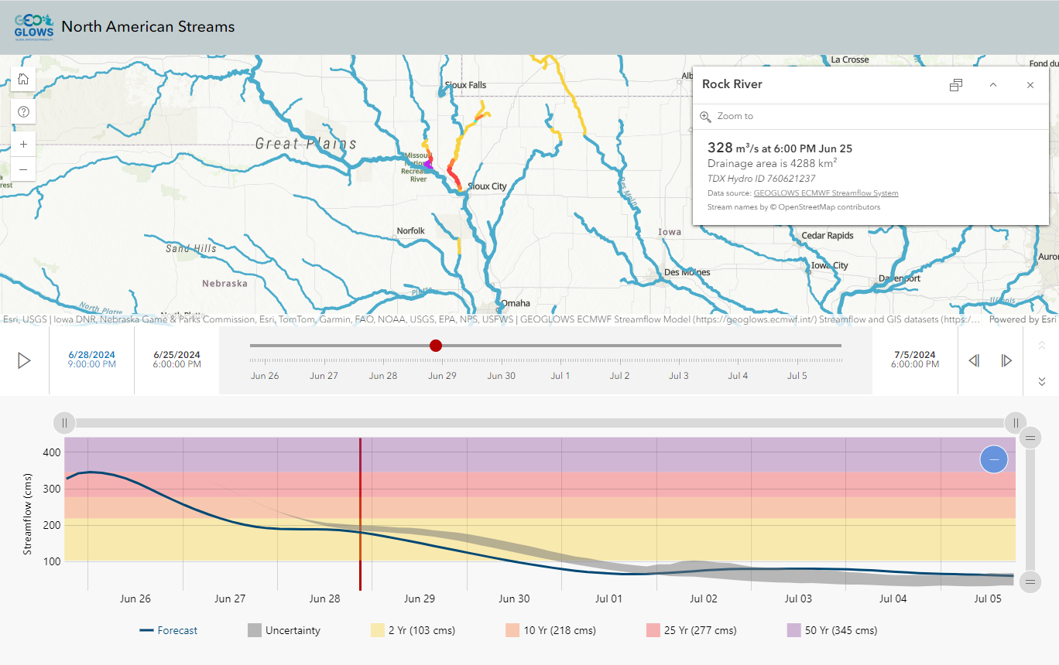Toggle the 50 Yr (345 cms) legend entry
1059x665 pixels.
coord(831,630)
